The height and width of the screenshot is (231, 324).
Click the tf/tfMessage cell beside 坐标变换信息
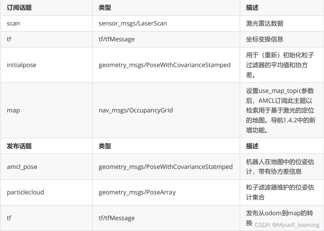coord(166,39)
